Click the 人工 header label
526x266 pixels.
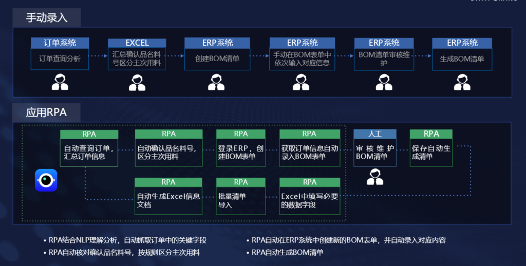pyautogui.click(x=374, y=134)
